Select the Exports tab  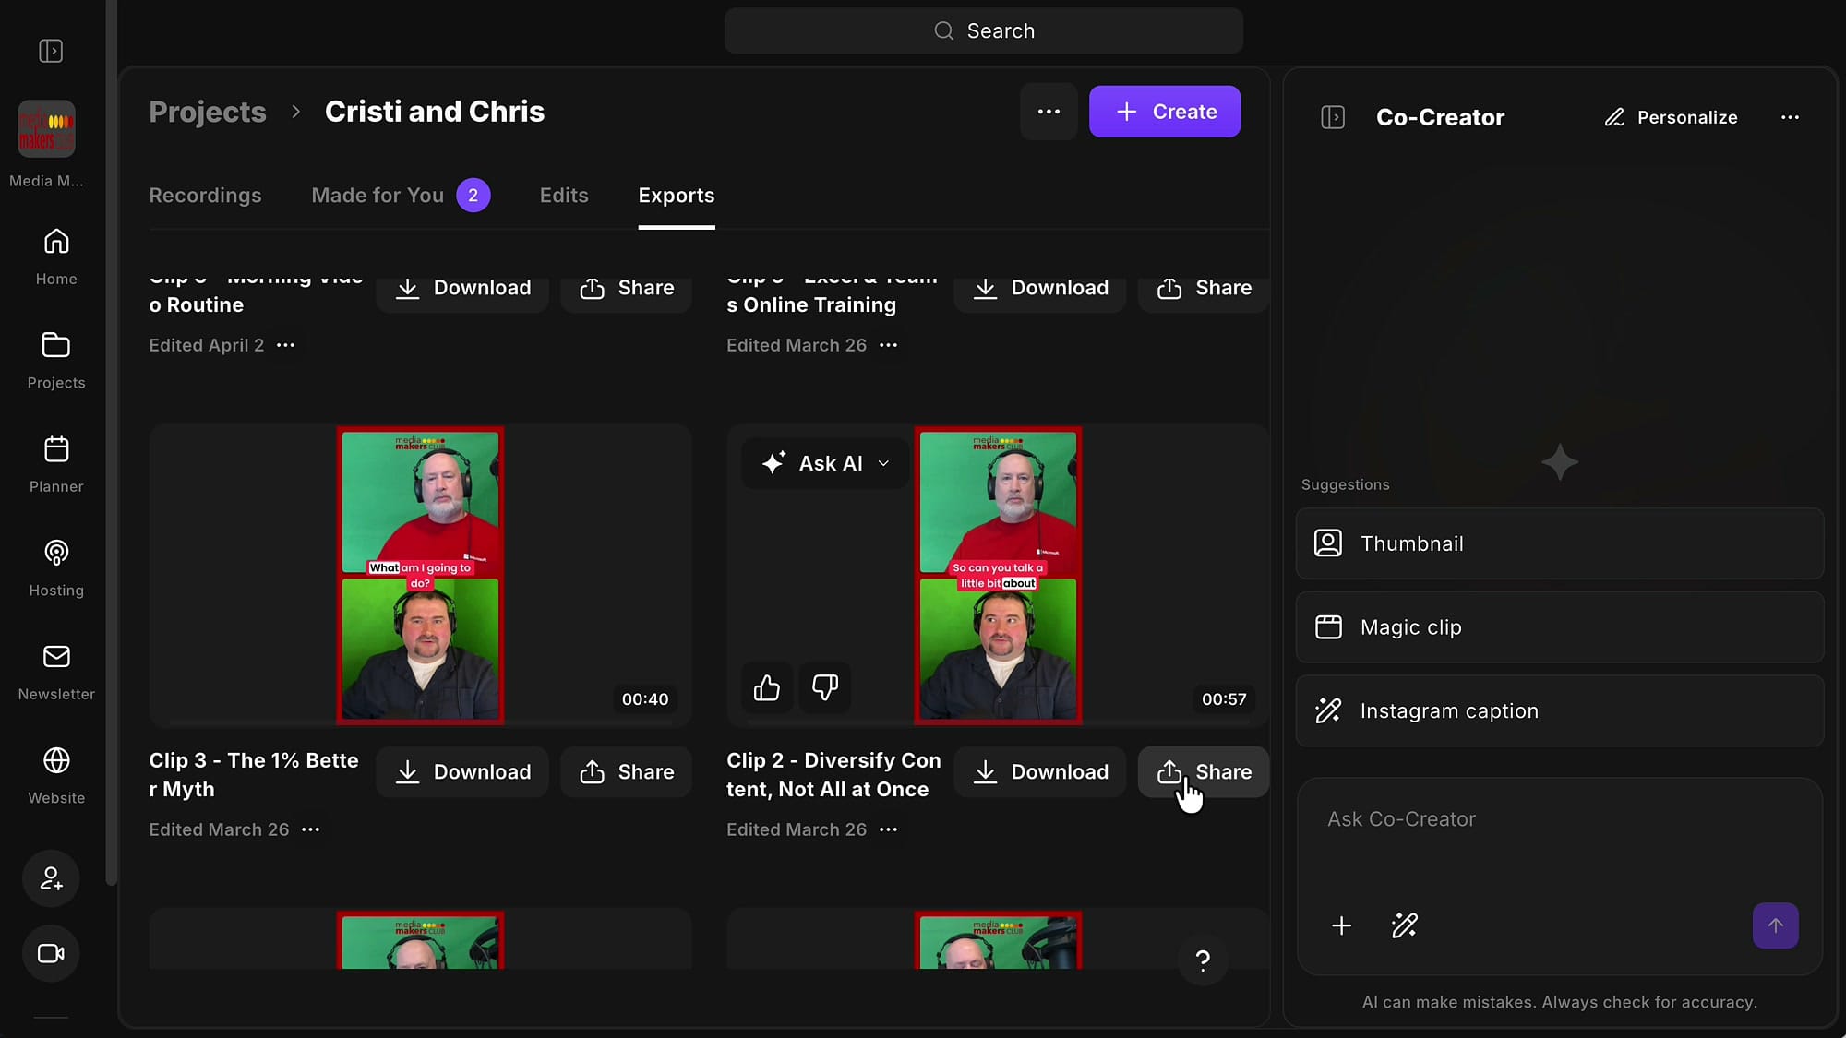pos(677,196)
